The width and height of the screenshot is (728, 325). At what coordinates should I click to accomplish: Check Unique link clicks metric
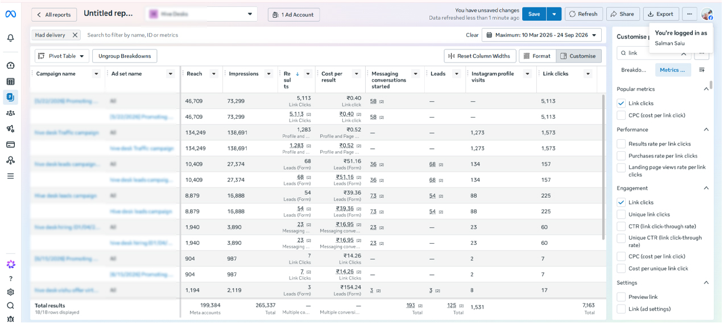pos(621,215)
